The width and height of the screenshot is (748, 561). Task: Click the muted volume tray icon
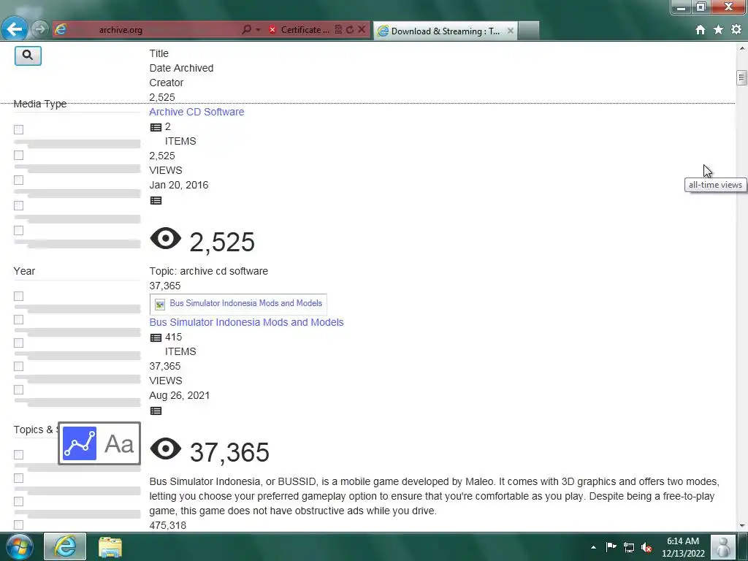[646, 547]
